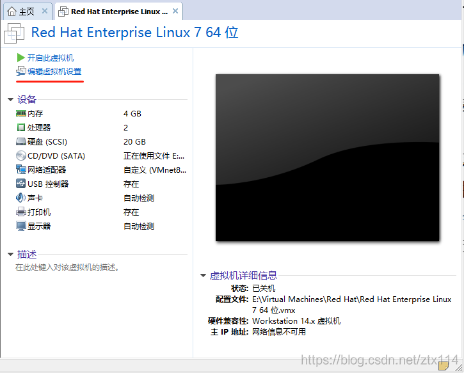The image size is (464, 373).
Task: Open the 内存 device entry
Action: coord(35,114)
